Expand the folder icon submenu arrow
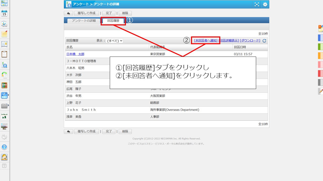The height and width of the screenshot is (181, 323). (x=9, y=105)
